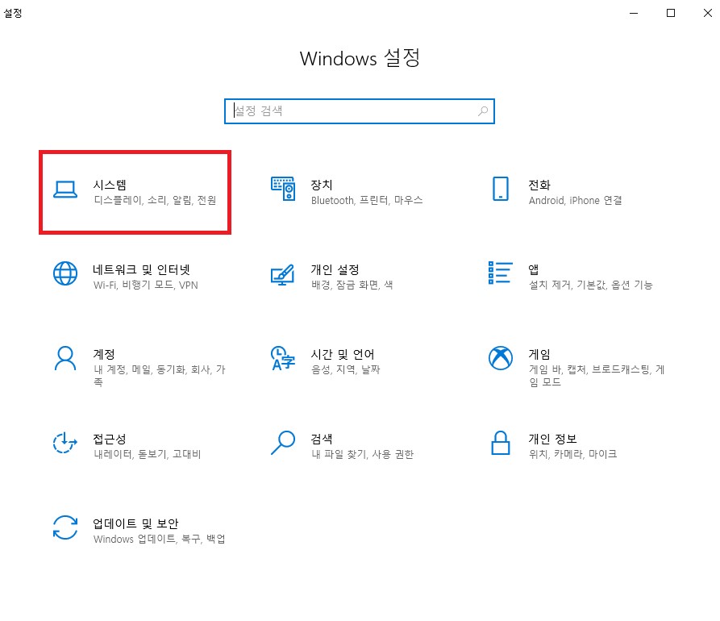This screenshot has width=720, height=621.
Task: Click '내레이터, 돋보기, 고대비' description
Action: pyautogui.click(x=147, y=454)
